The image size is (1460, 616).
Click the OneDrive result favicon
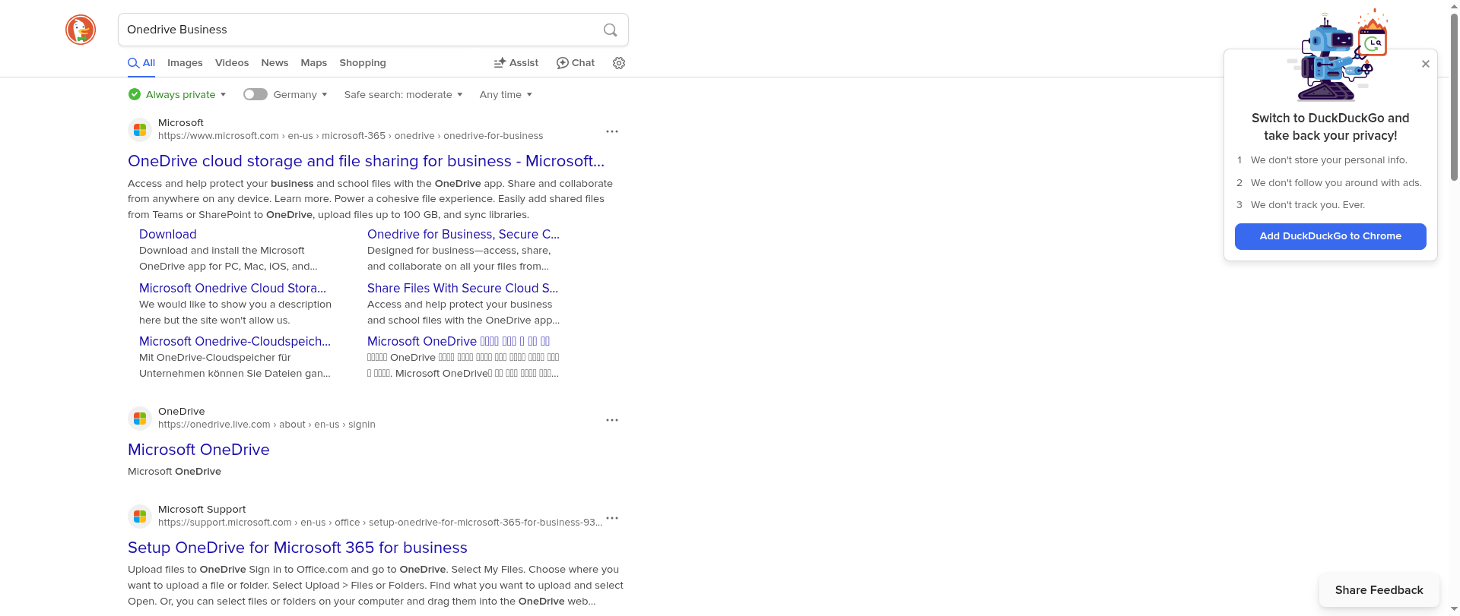(140, 419)
